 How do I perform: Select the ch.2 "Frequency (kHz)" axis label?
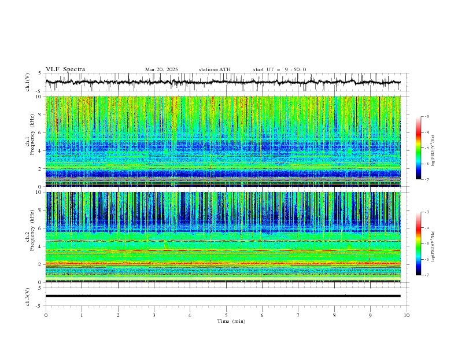pyautogui.click(x=32, y=230)
